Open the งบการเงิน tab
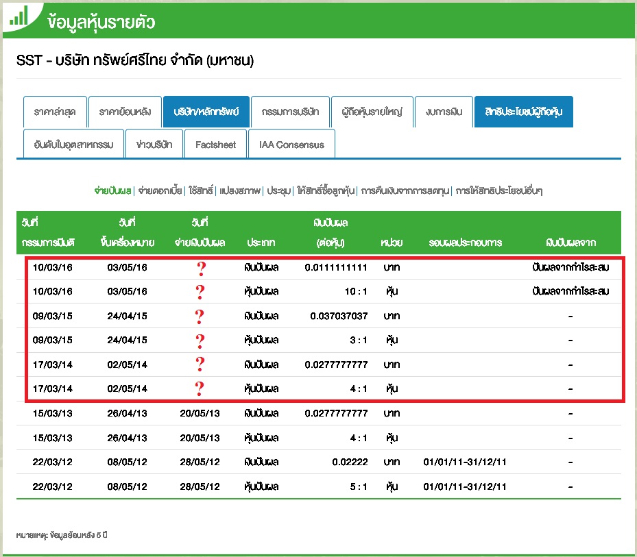The height and width of the screenshot is (557, 637). tap(444, 112)
